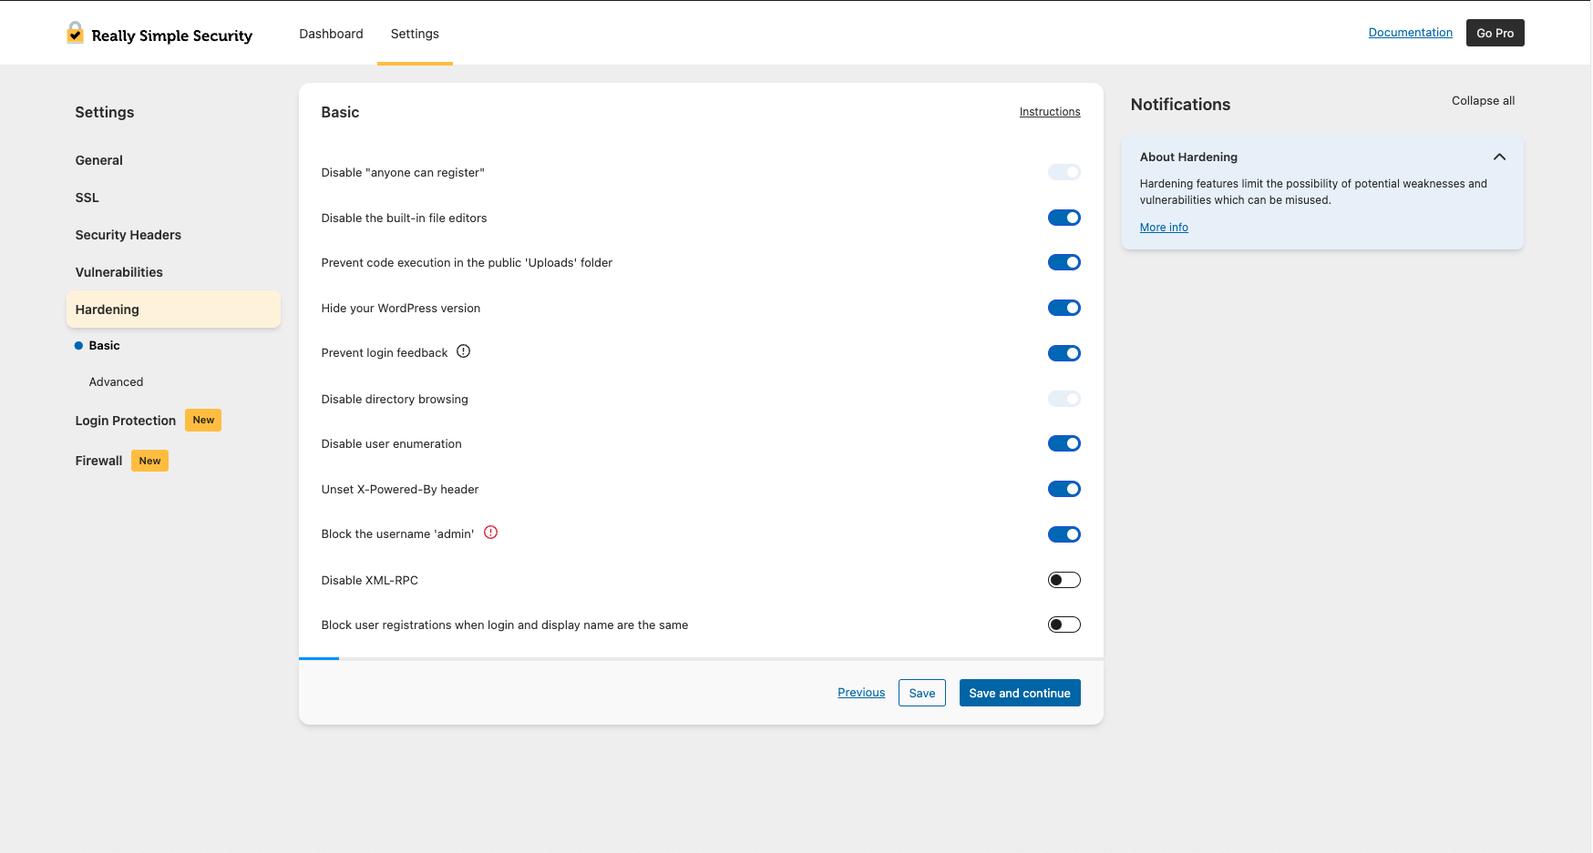Enable Disable XML-RPC switch
The image size is (1593, 853).
click(x=1064, y=580)
